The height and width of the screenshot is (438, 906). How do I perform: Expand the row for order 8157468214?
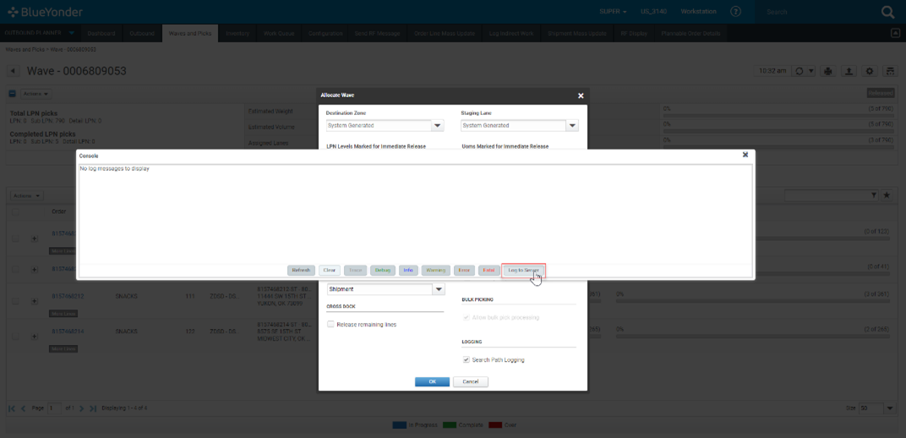[x=34, y=336]
